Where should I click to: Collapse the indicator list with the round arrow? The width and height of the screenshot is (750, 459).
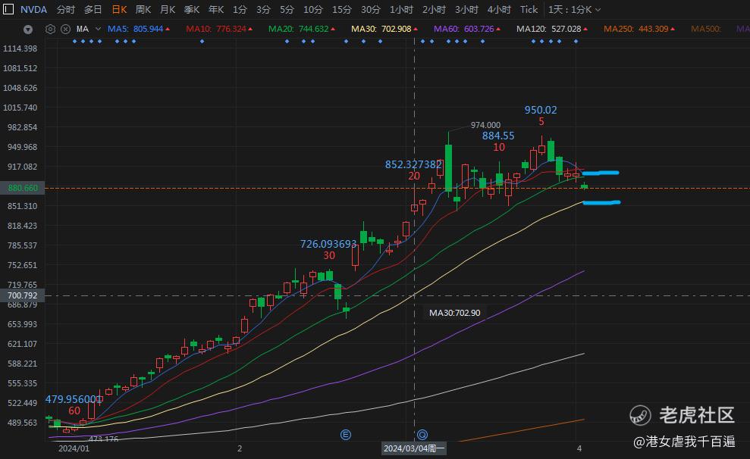pyautogui.click(x=28, y=30)
